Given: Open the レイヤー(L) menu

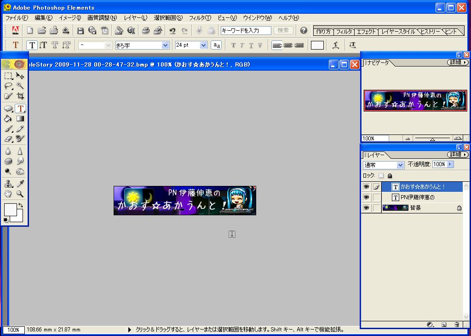Looking at the screenshot, I should (136, 18).
